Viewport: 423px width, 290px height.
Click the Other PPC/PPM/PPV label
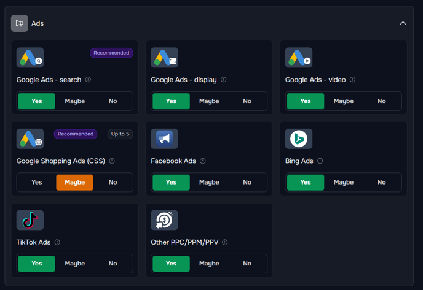[x=184, y=242]
